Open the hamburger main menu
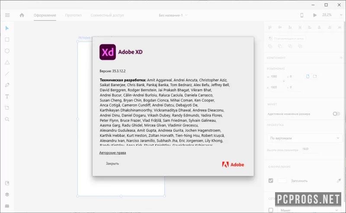346x213 pixels. (7, 15)
